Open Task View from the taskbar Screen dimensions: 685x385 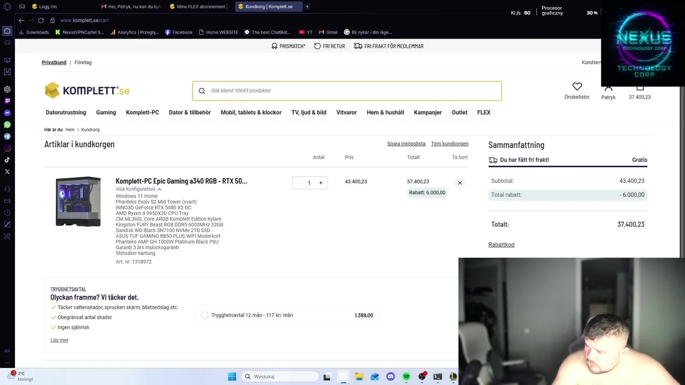click(327, 376)
